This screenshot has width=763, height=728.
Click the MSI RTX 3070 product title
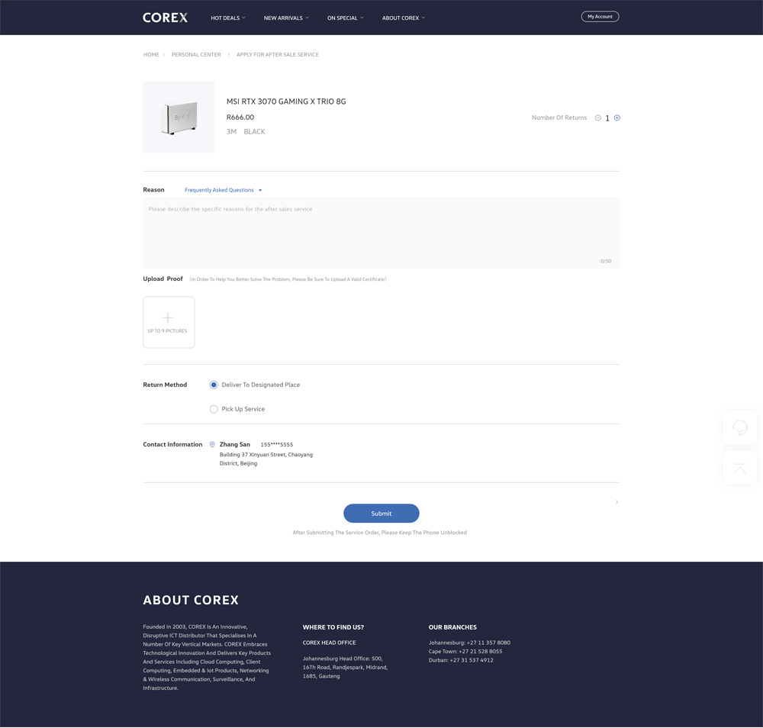[286, 101]
